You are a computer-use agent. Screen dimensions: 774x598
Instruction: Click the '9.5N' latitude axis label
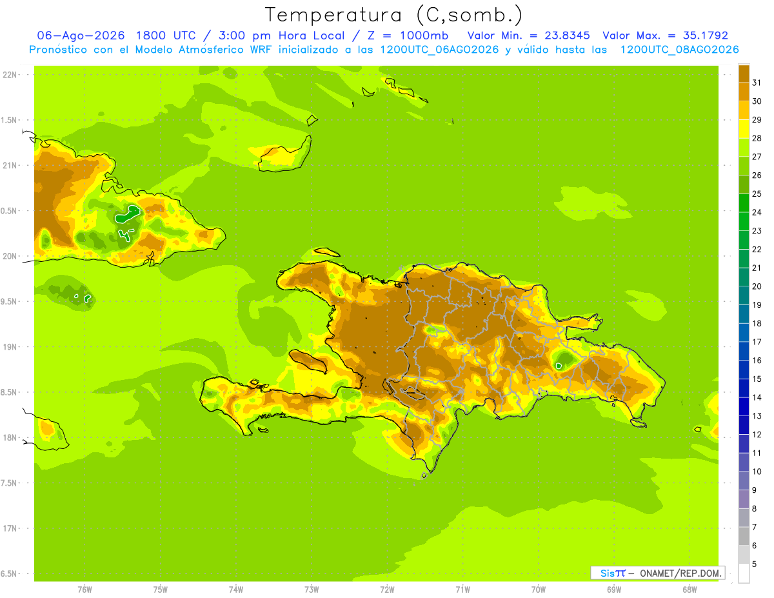[10, 301]
